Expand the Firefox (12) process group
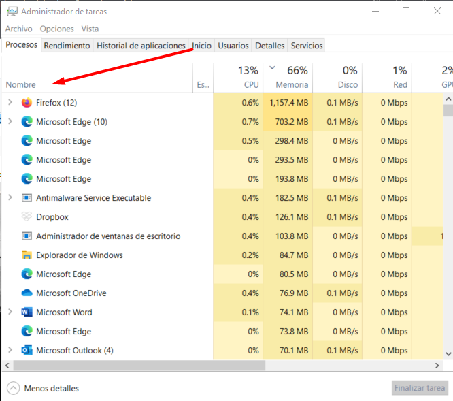 pyautogui.click(x=10, y=102)
